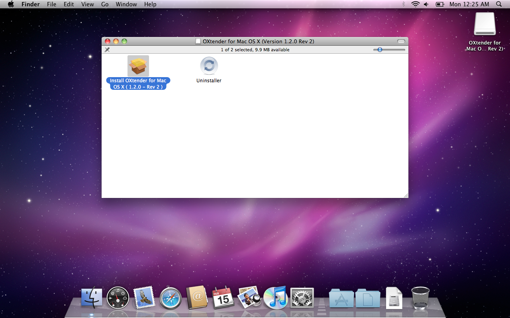Click the OXtender disk volume on desktop

coord(484,24)
